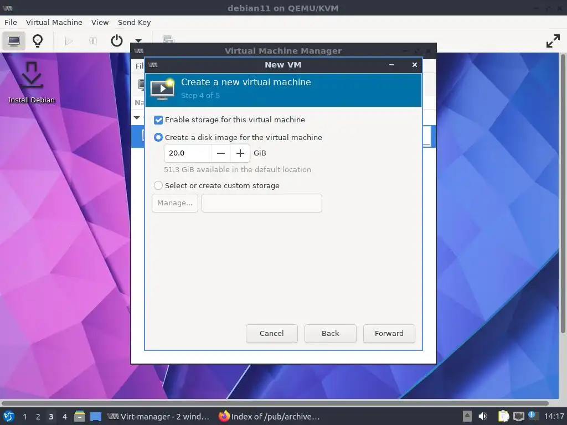Switch to workspace 4
The height and width of the screenshot is (425, 567).
point(64,417)
